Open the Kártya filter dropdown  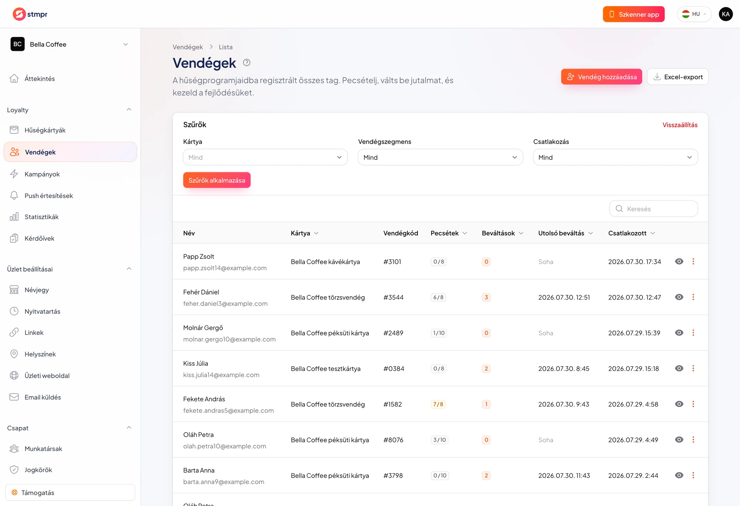265,157
